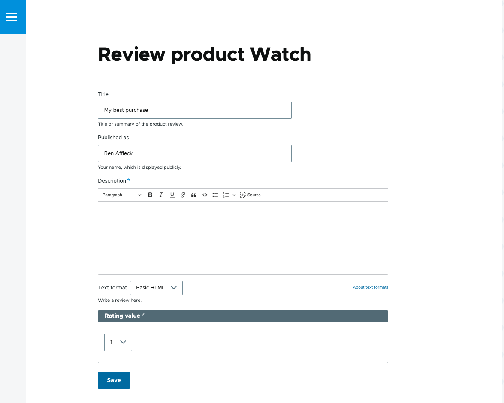Image resolution: width=504 pixels, height=403 pixels.
Task: Open the Paragraph style dropdown
Action: pyautogui.click(x=121, y=195)
